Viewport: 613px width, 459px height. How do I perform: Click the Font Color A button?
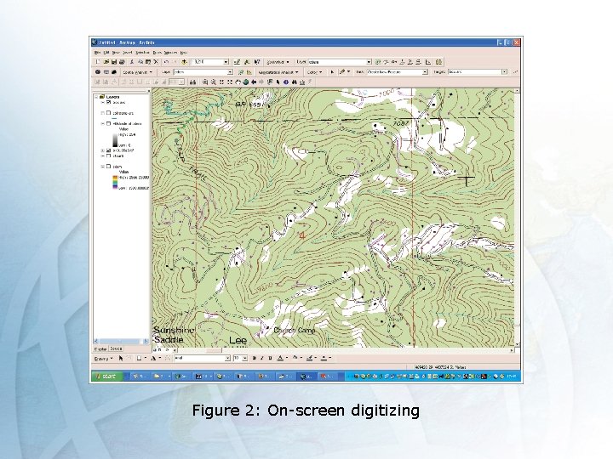tap(280, 358)
